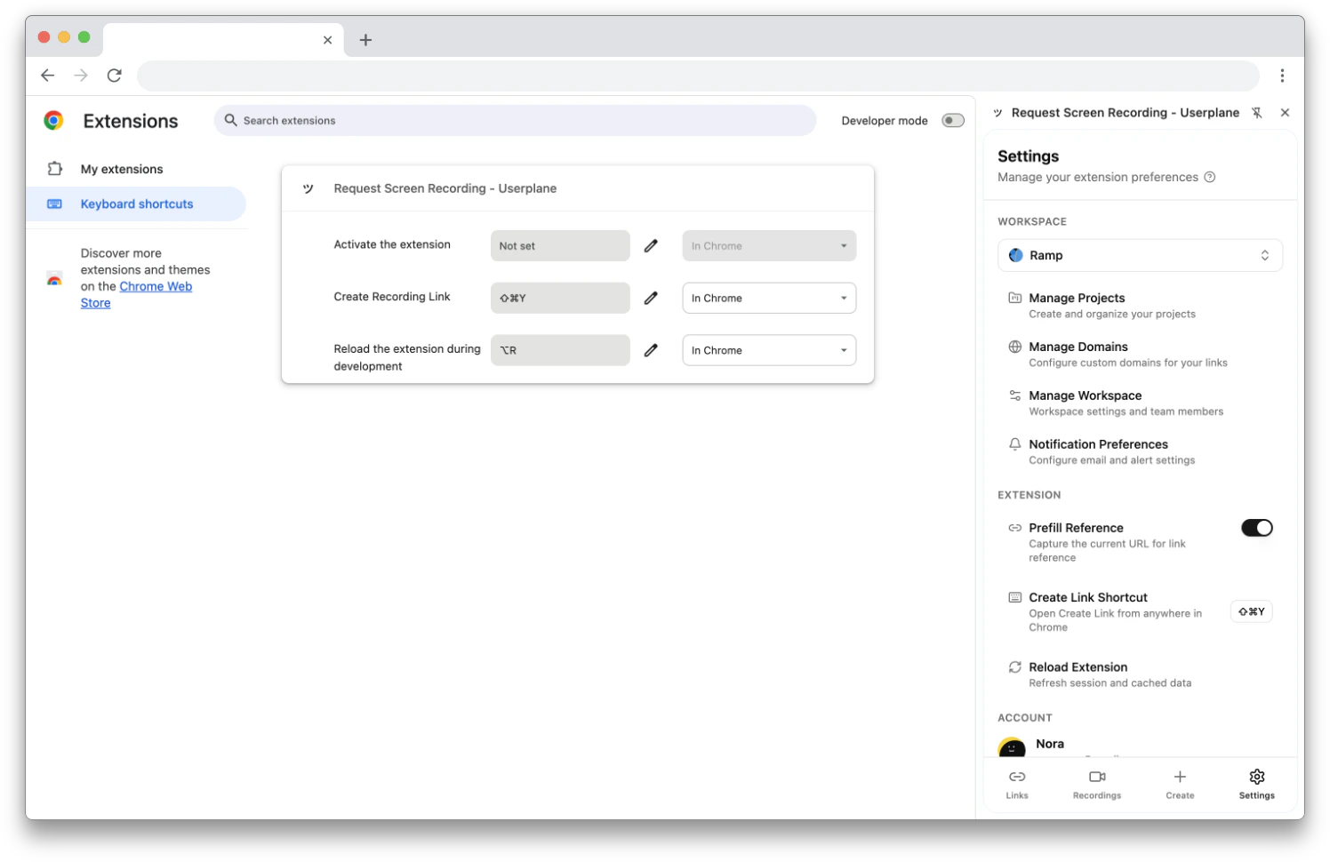Switch to the Create tab
Viewport: 1330px width, 862px height.
point(1180,784)
